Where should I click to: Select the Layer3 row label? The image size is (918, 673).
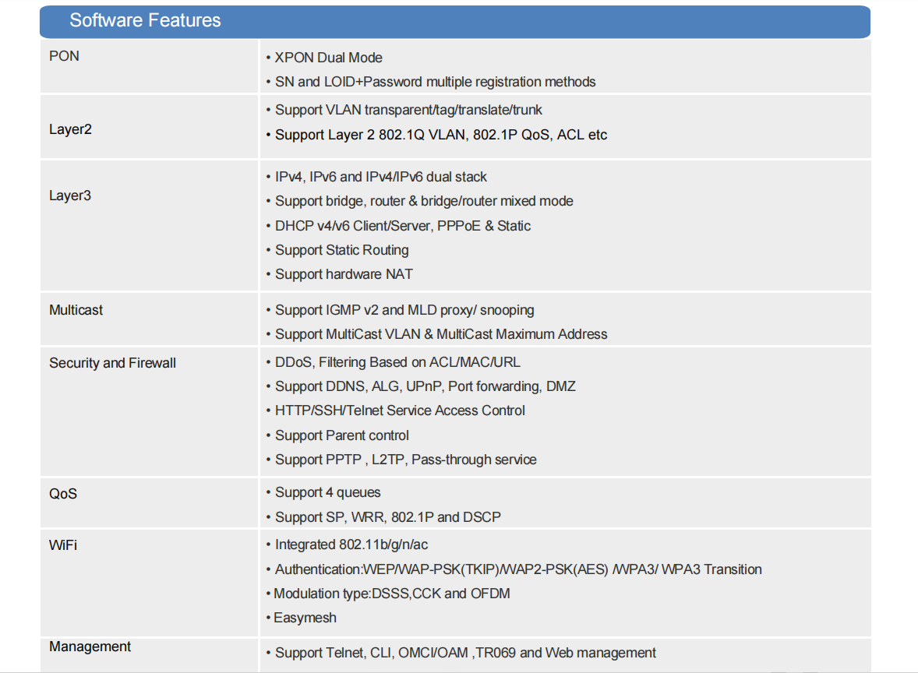pos(70,196)
